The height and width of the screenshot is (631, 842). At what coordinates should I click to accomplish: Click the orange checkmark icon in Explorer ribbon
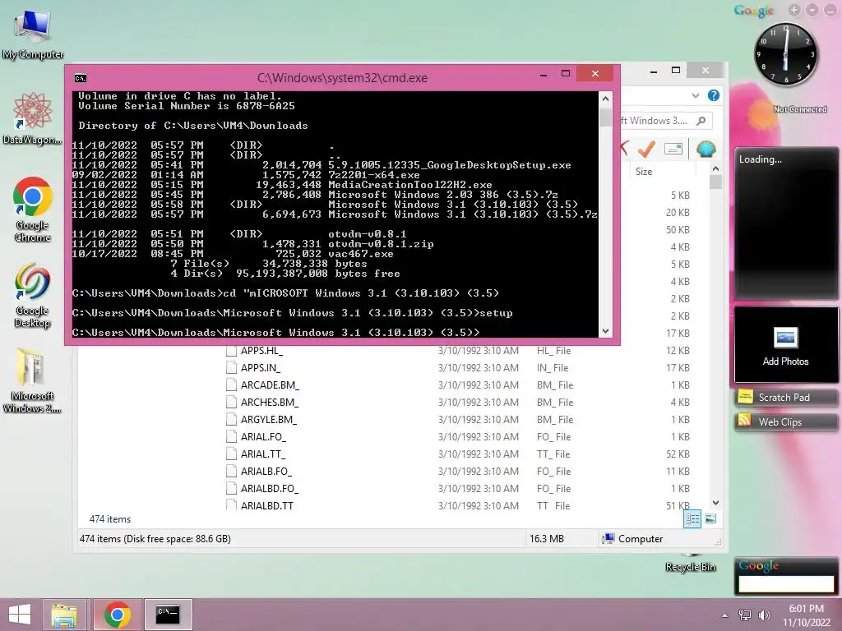click(646, 149)
